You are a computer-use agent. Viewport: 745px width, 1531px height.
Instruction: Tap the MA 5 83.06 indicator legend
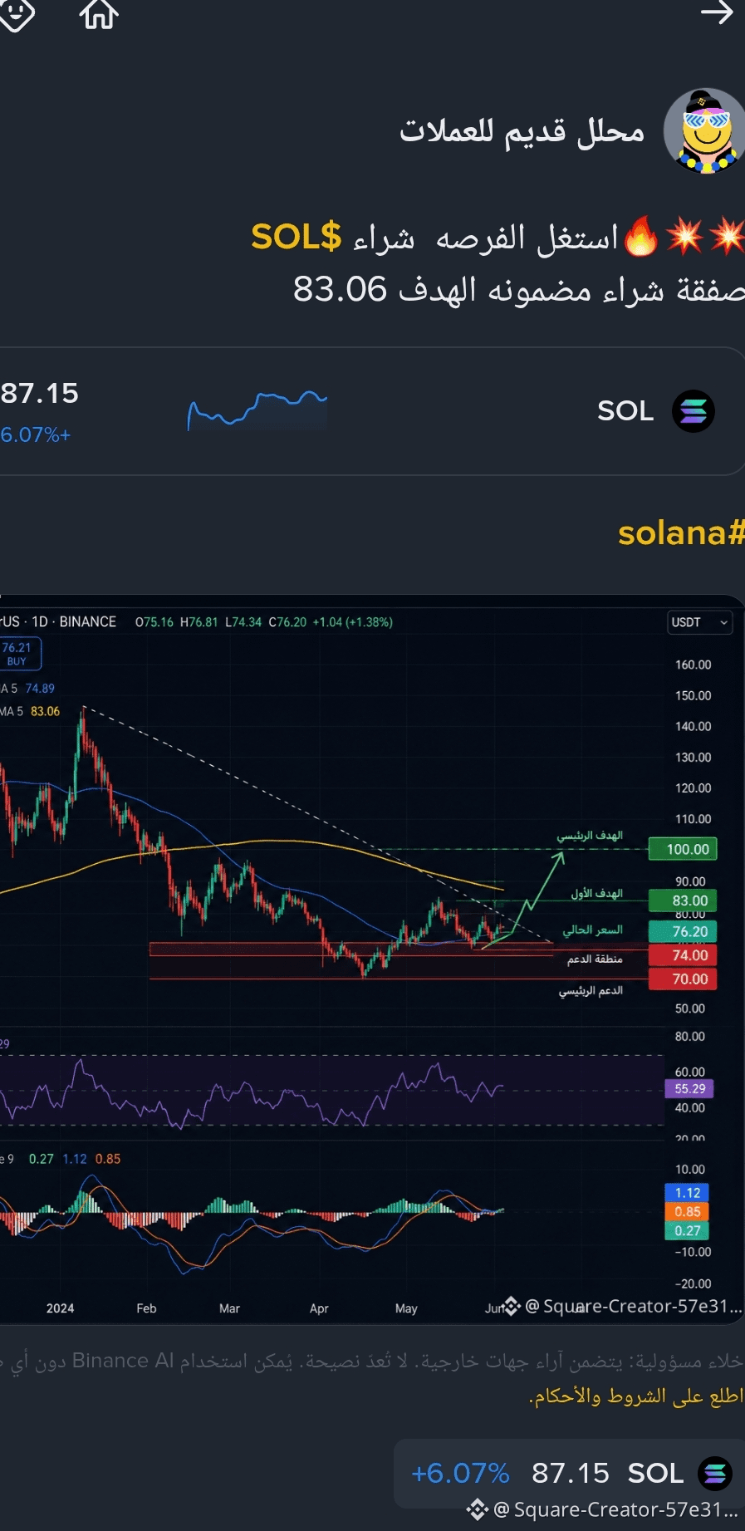click(31, 711)
